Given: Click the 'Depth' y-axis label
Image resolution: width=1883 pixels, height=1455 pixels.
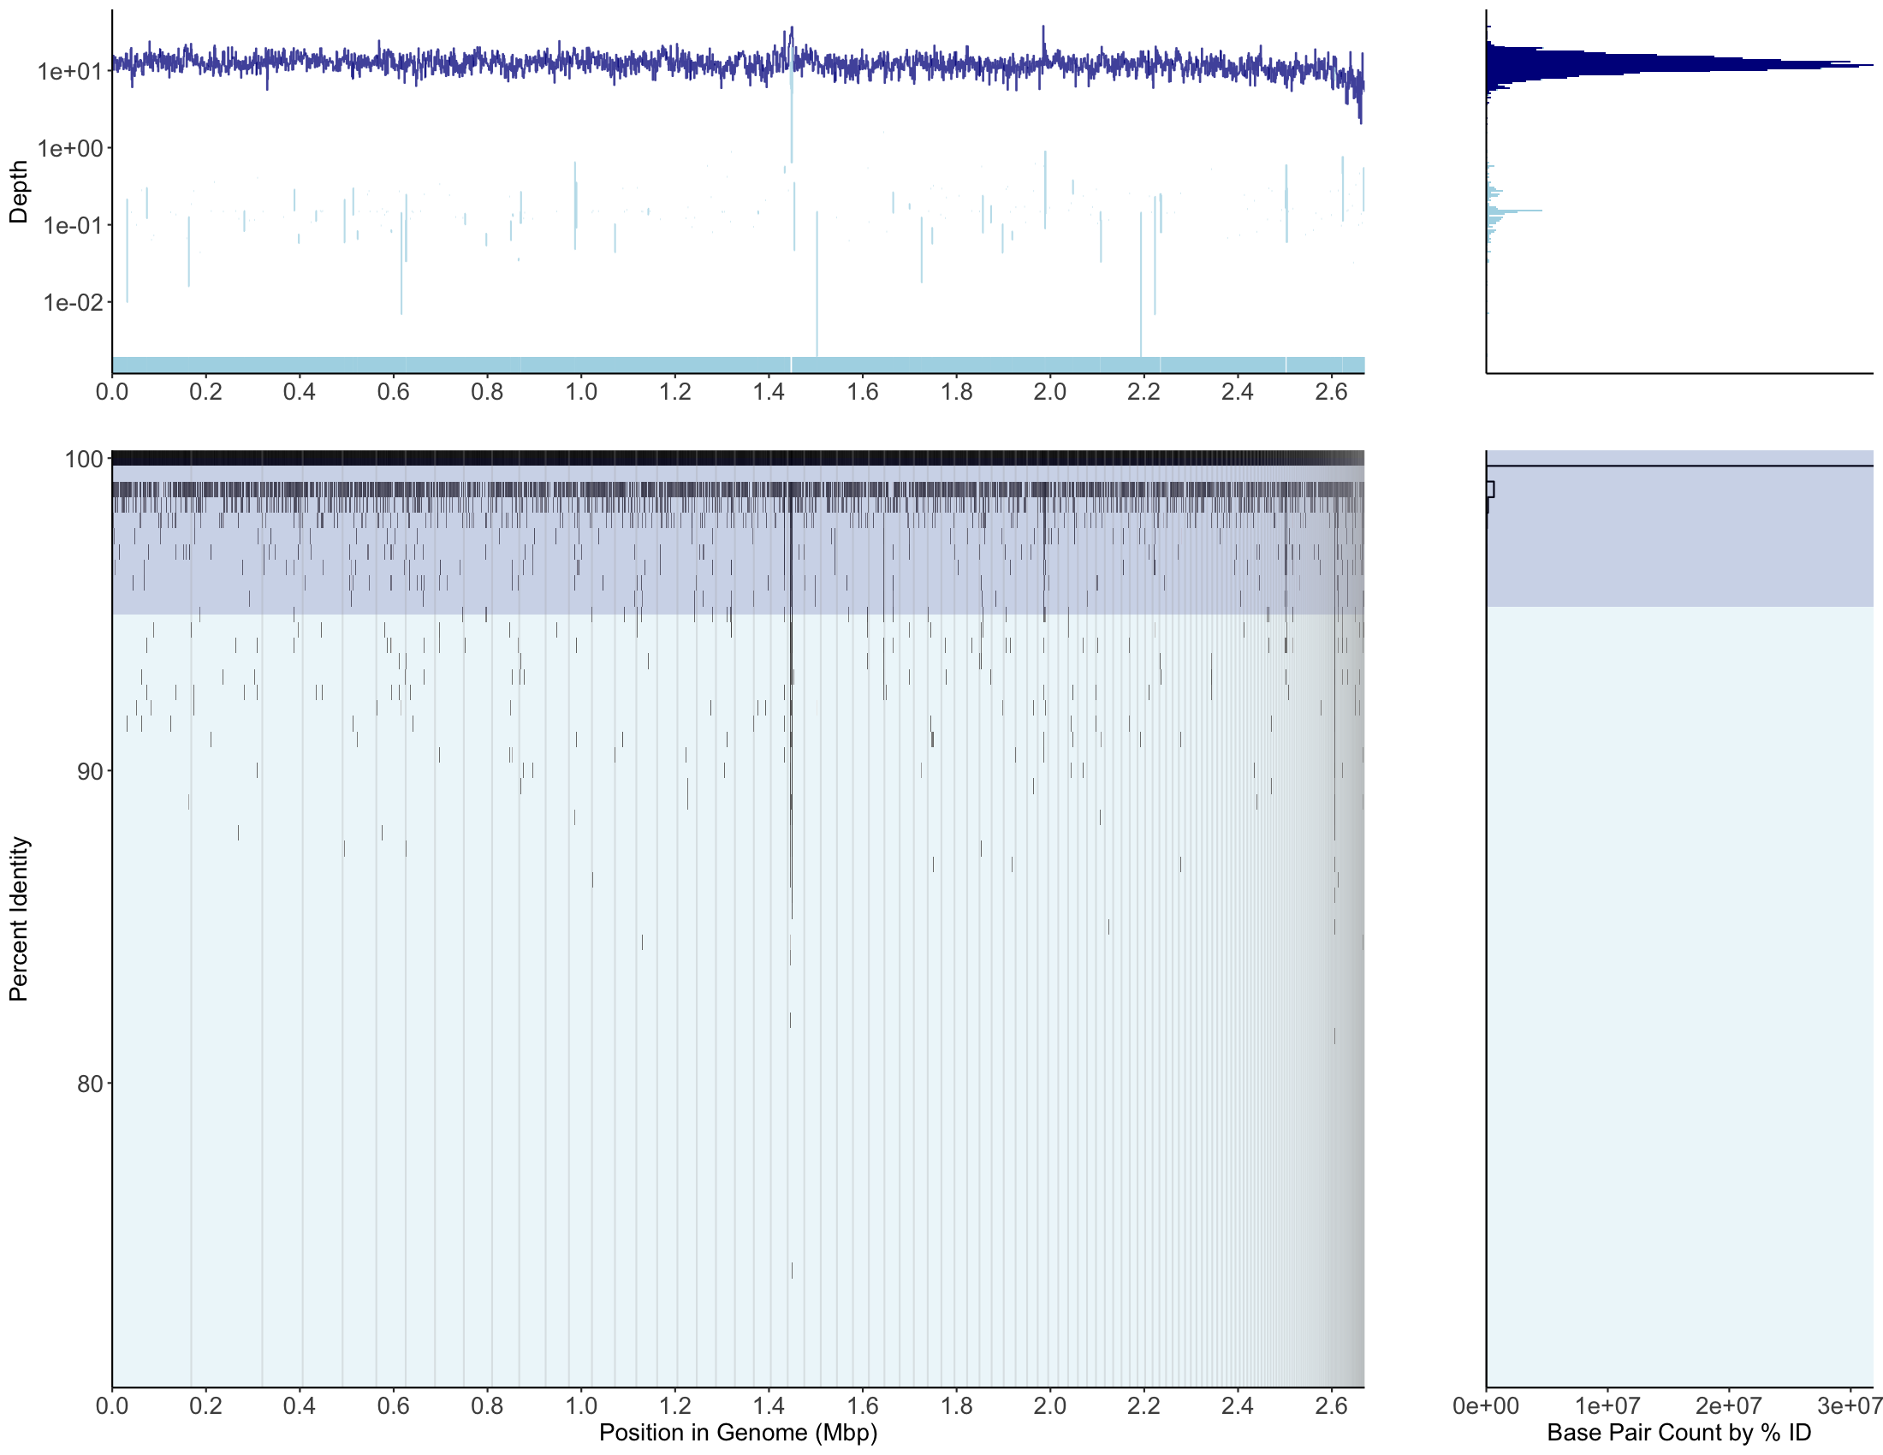Looking at the screenshot, I should (x=18, y=192).
